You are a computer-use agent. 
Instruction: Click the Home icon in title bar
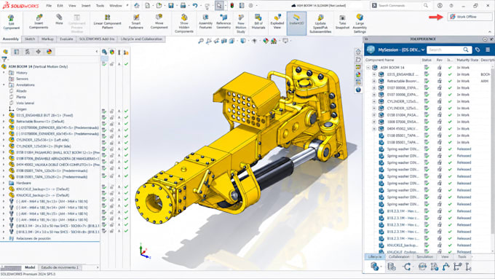coord(137,5)
